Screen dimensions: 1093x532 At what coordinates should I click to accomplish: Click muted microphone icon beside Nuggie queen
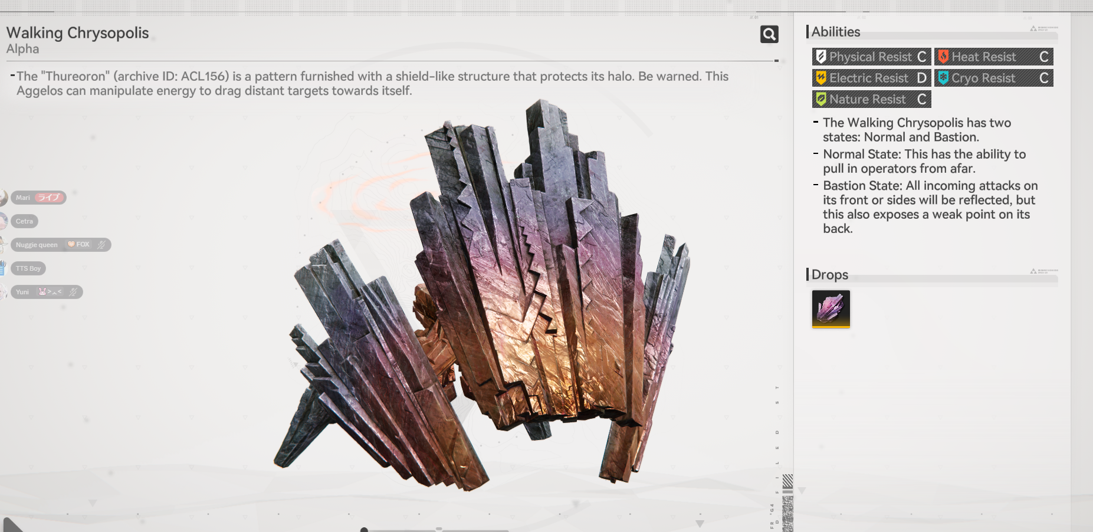click(x=101, y=245)
